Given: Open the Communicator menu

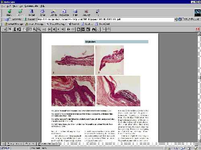Looking at the screenshot, I should pyautogui.click(x=31, y=6).
